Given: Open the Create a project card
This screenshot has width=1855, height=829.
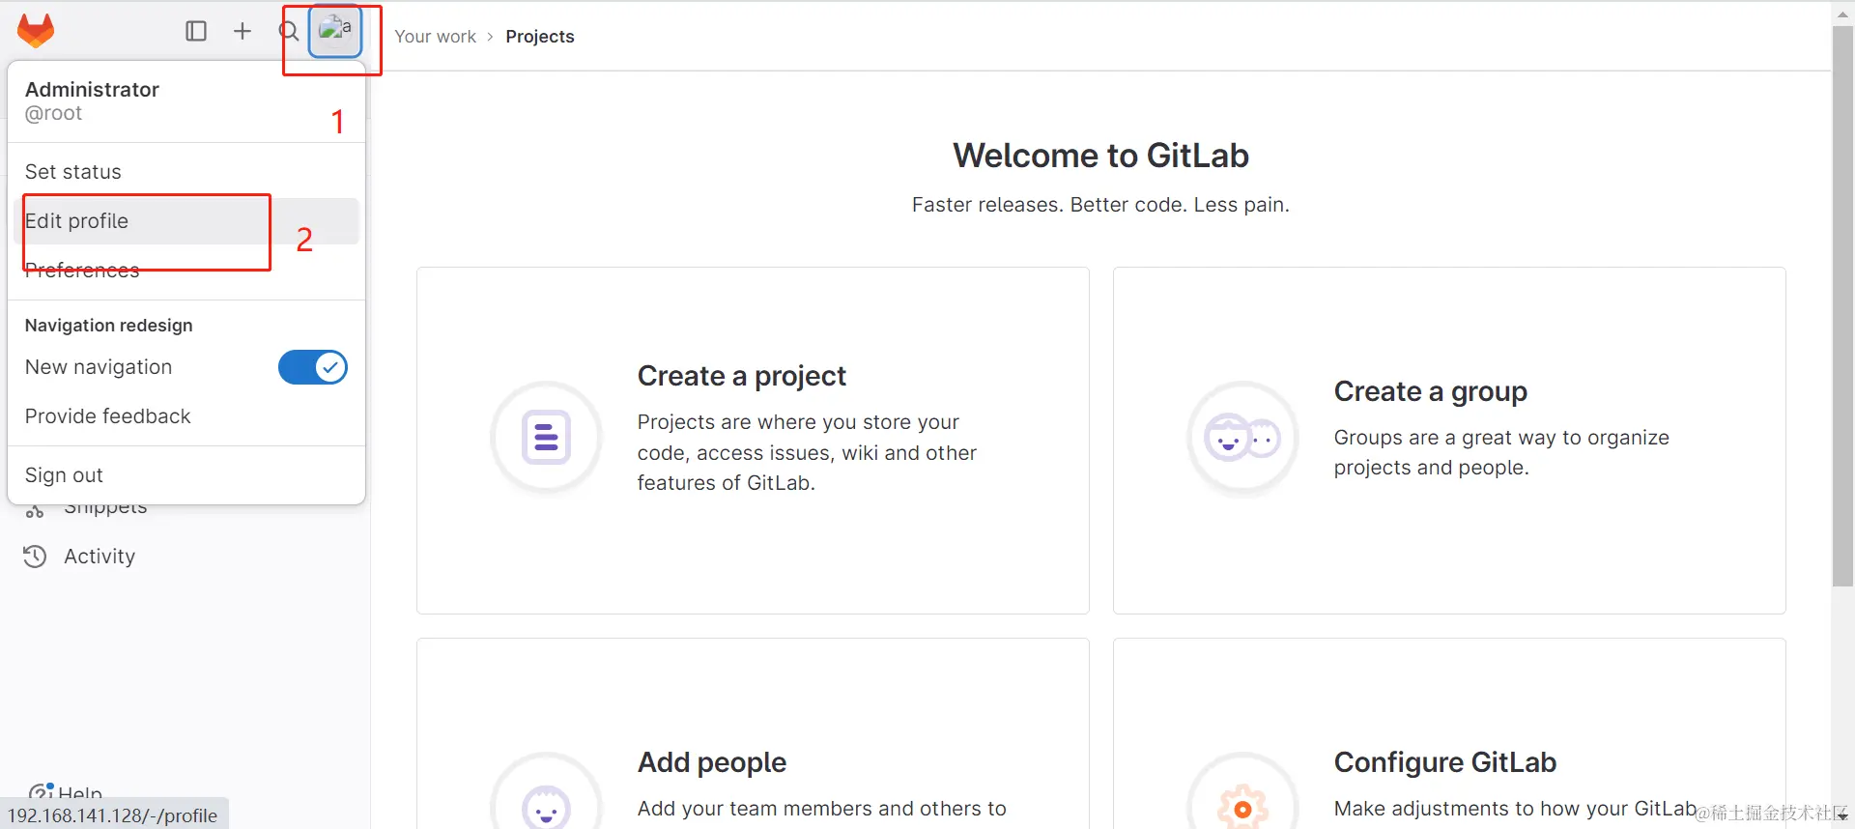Looking at the screenshot, I should point(753,441).
